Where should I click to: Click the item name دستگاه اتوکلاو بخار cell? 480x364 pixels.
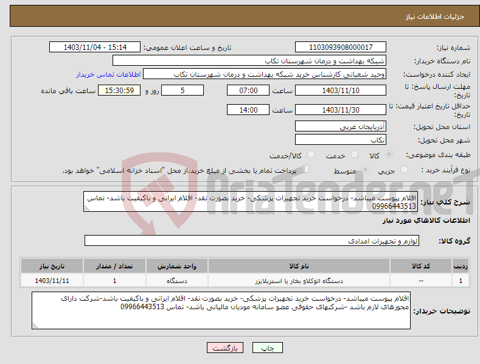coord(299,281)
